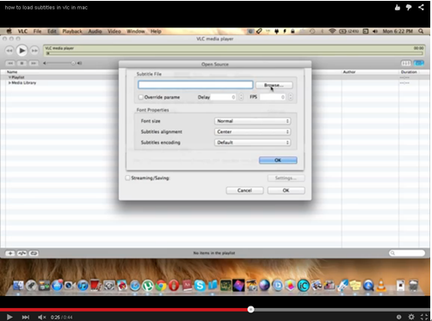This screenshot has width=432, height=321.
Task: Toggle the VLC playlist view button
Action: click(419, 63)
